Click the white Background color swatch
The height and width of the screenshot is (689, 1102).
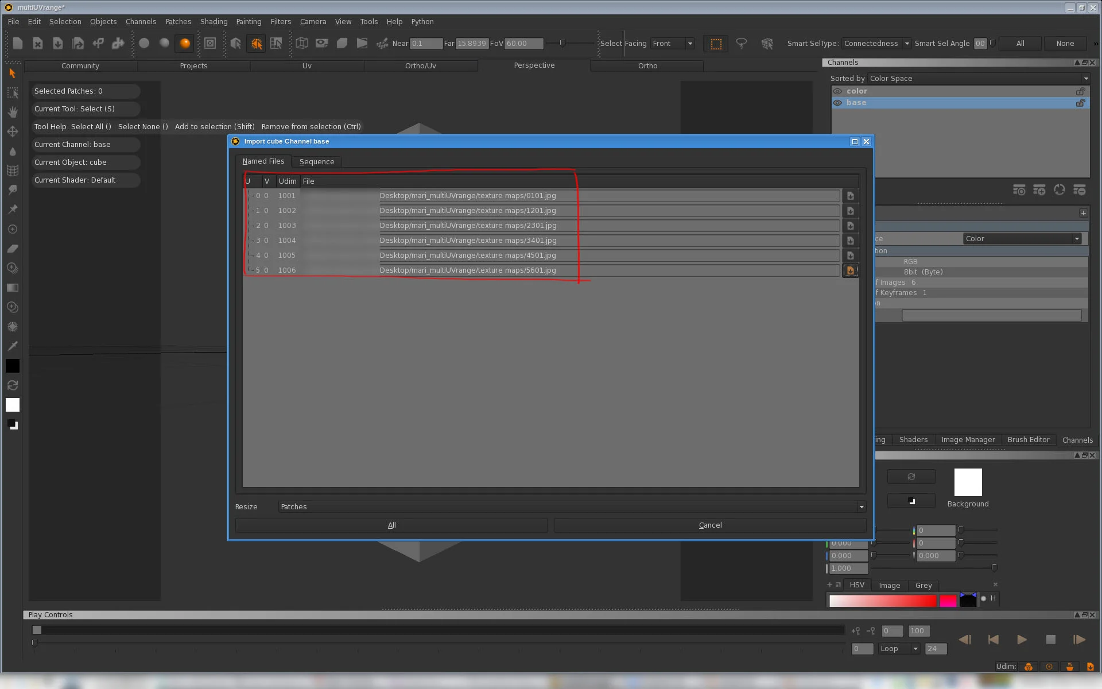[968, 482]
